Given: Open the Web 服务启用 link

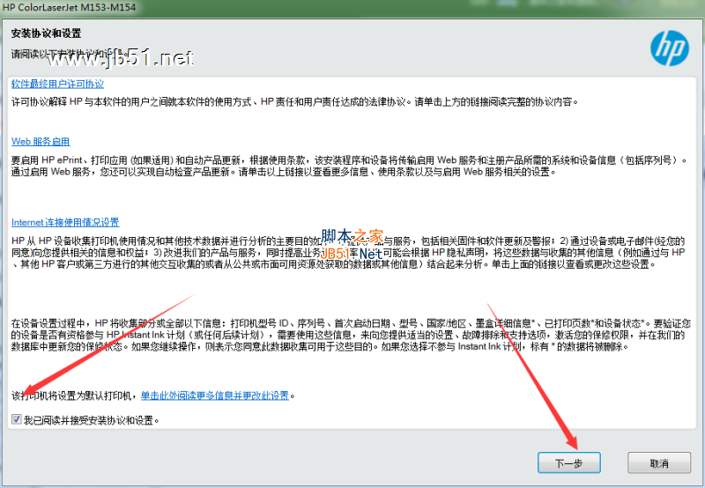Looking at the screenshot, I should coord(41,142).
